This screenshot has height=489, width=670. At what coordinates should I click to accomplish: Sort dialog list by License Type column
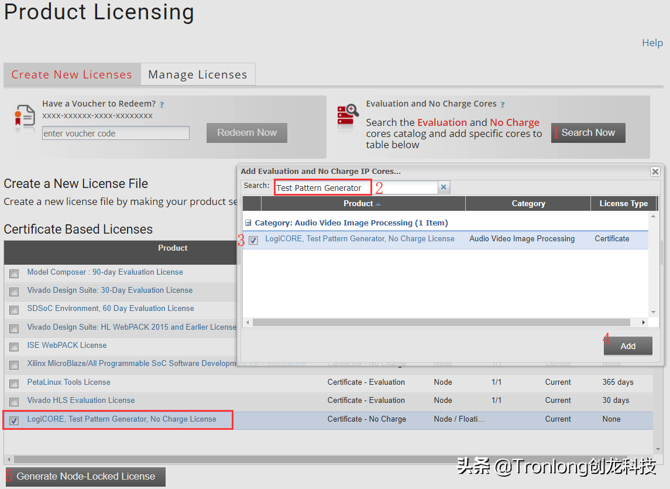(x=623, y=204)
